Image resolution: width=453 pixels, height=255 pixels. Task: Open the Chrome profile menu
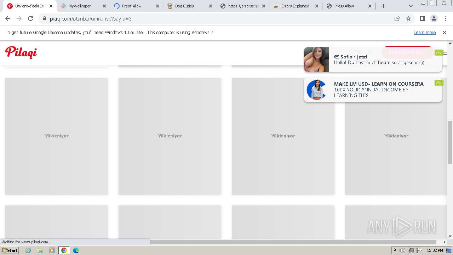pos(434,18)
